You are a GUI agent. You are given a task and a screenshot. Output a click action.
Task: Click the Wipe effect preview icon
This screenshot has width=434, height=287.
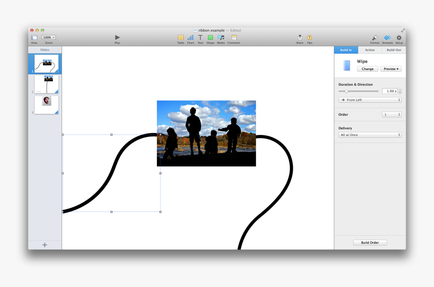[347, 65]
